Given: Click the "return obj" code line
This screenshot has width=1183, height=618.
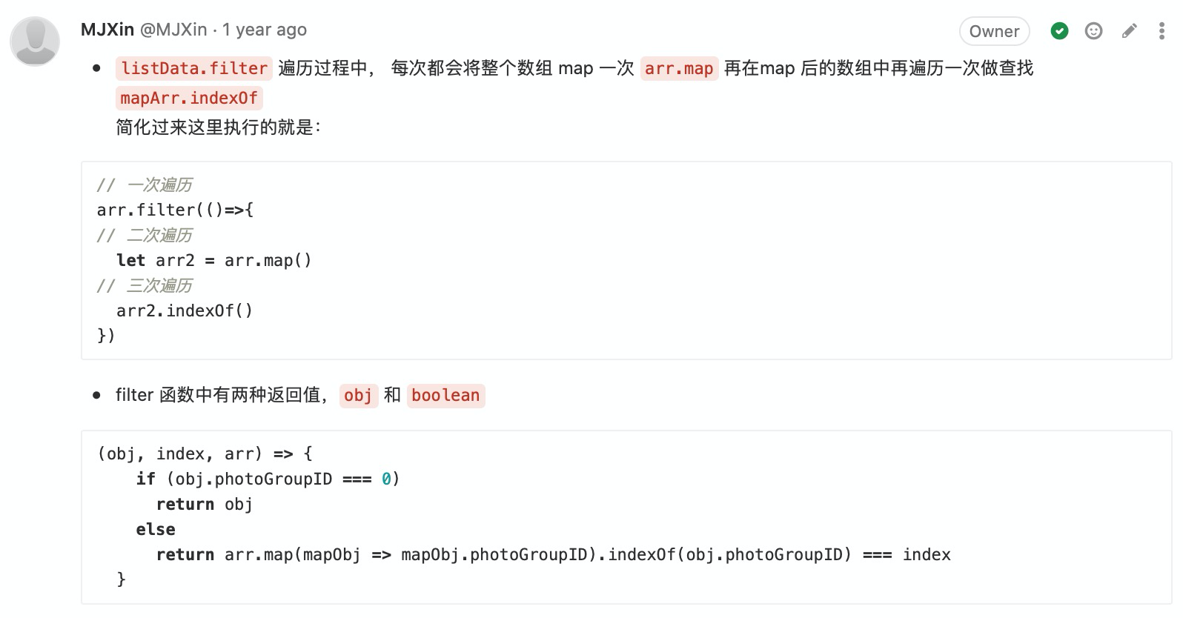Looking at the screenshot, I should click(x=204, y=504).
